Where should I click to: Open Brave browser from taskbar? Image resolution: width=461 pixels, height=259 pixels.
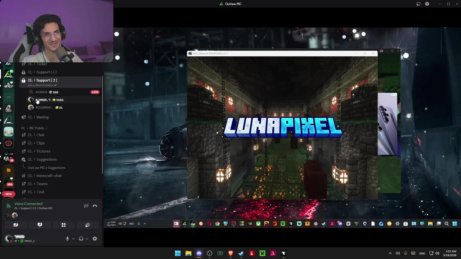tap(230, 253)
